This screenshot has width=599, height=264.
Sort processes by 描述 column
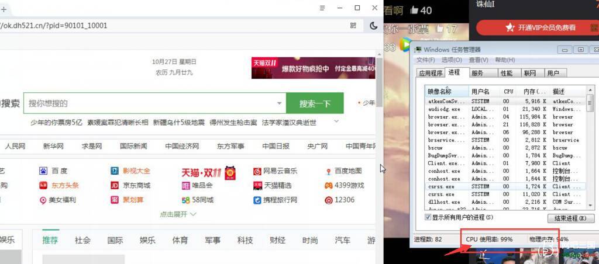point(567,92)
